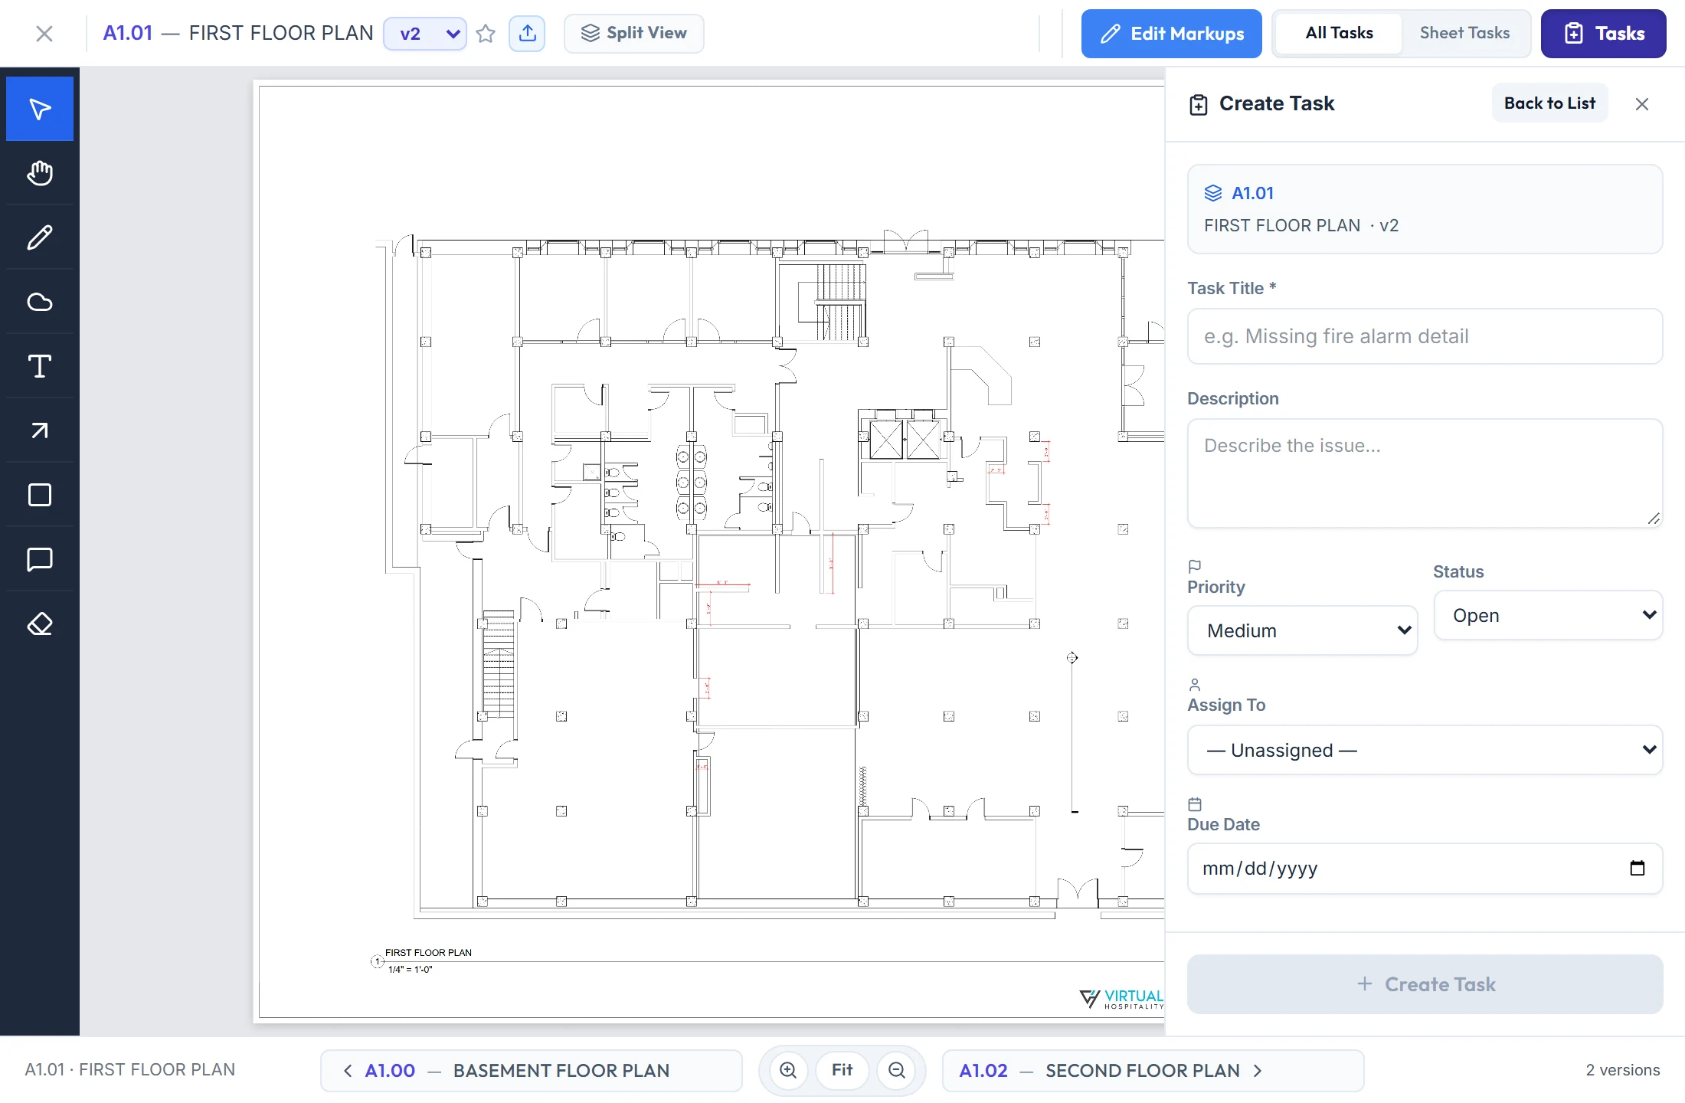Image resolution: width=1685 pixels, height=1103 pixels.
Task: Click the Fit zoom button
Action: click(x=842, y=1070)
